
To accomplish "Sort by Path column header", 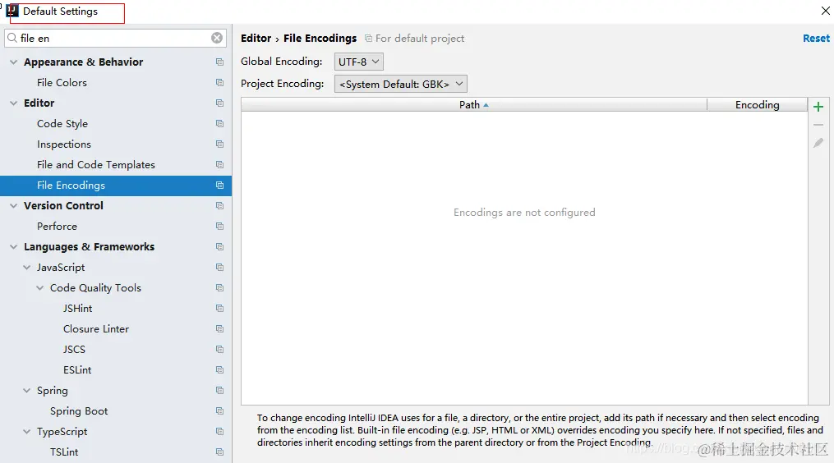I will pos(474,105).
